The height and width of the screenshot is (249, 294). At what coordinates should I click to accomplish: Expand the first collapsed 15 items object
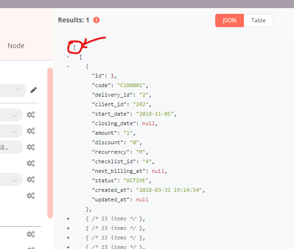pyautogui.click(x=68, y=219)
